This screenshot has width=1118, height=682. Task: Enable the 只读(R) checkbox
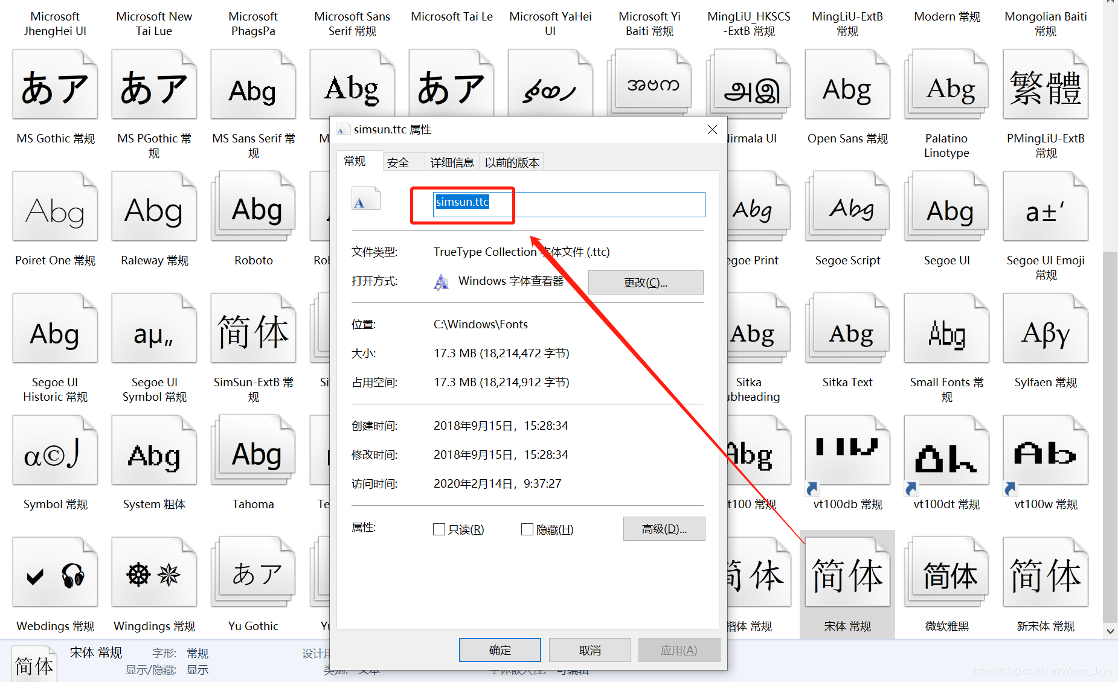point(439,529)
